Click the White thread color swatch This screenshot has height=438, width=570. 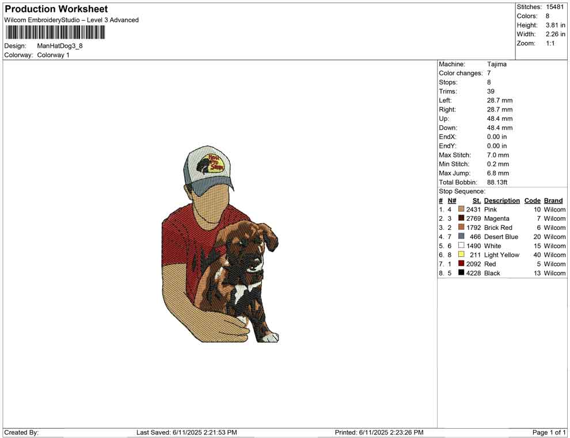(x=461, y=245)
